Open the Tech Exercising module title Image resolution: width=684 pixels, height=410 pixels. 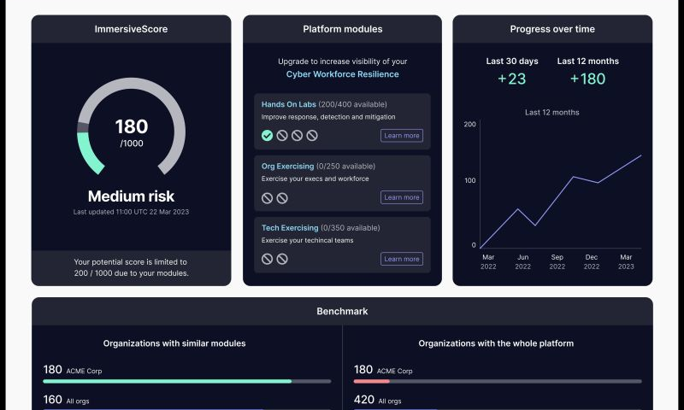tap(290, 228)
